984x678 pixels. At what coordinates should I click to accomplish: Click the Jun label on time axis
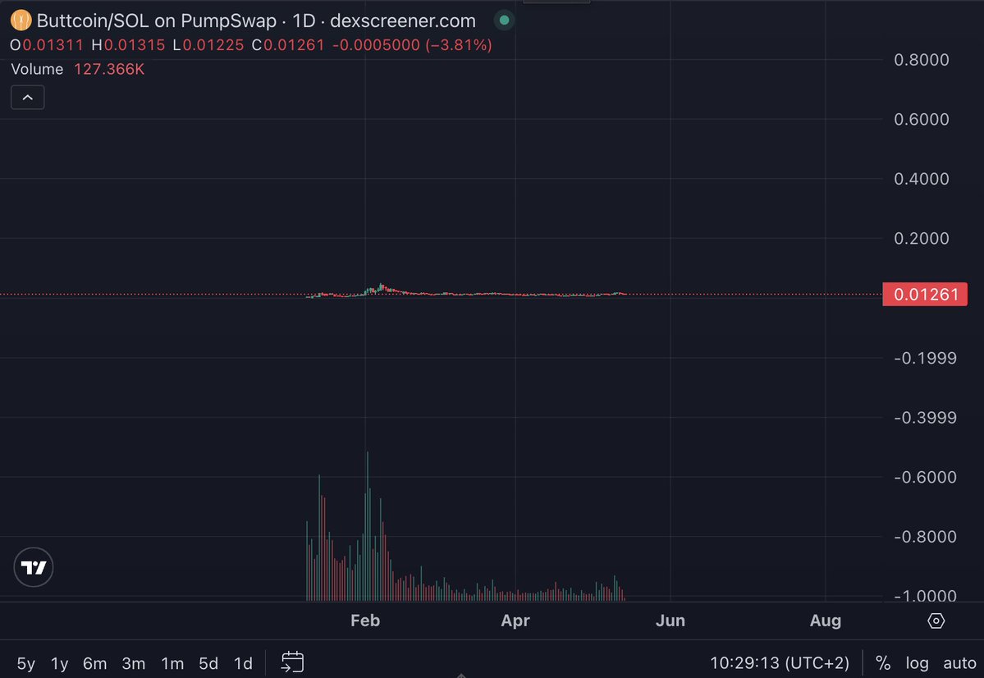pyautogui.click(x=670, y=621)
